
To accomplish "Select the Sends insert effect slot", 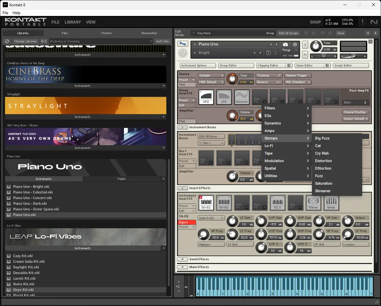I will [x=331, y=202].
